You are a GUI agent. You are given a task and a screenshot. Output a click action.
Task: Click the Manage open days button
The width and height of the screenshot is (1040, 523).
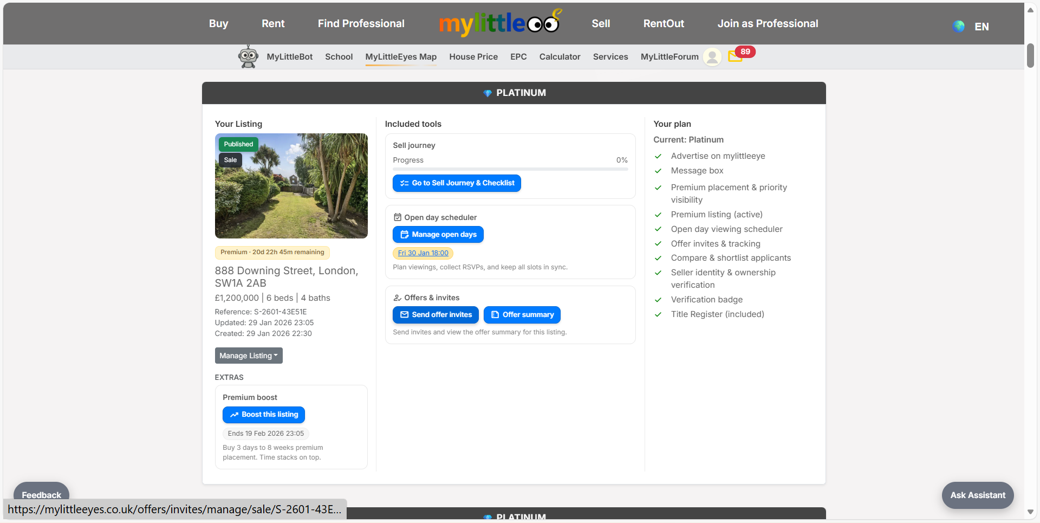pyautogui.click(x=438, y=235)
